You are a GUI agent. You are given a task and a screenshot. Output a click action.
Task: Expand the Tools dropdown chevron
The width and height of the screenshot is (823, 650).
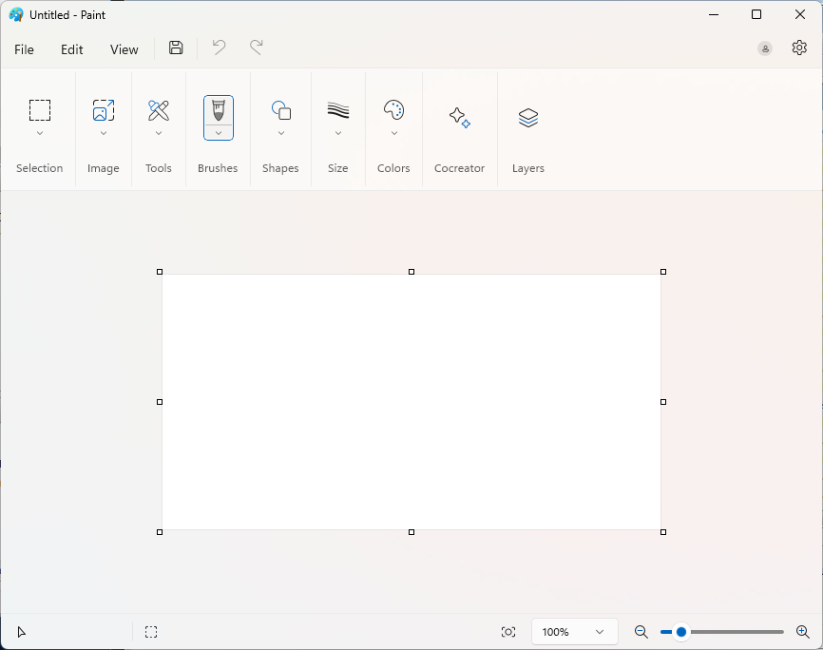click(x=159, y=133)
